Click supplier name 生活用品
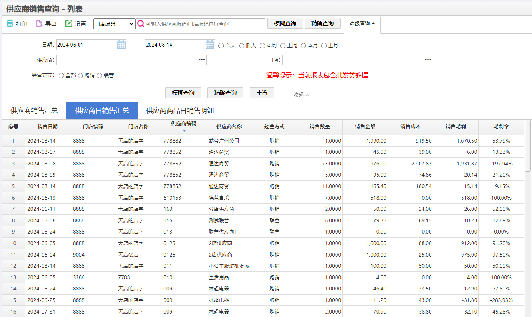Image resolution: width=532 pixels, height=317 pixels. [x=219, y=277]
